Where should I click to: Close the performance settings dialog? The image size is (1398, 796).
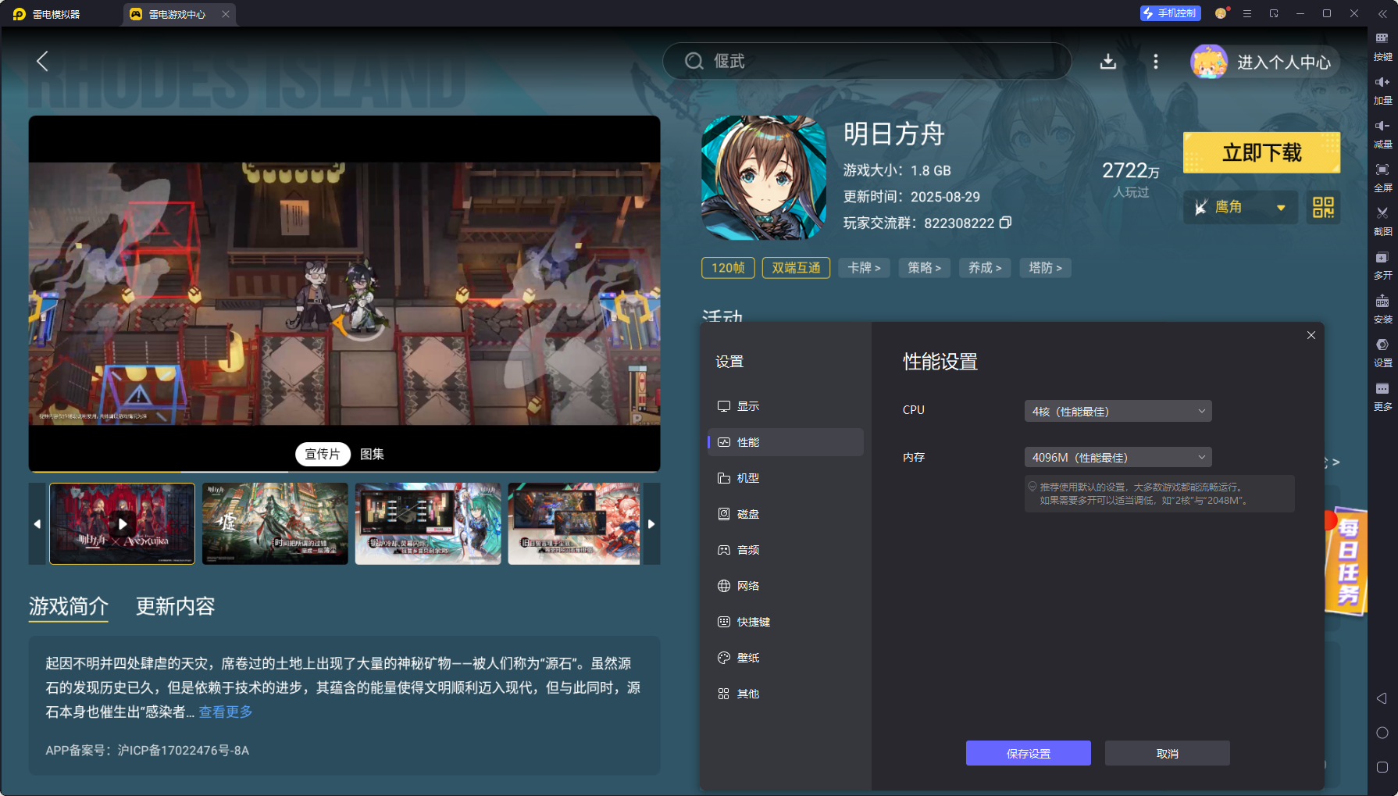click(1311, 335)
